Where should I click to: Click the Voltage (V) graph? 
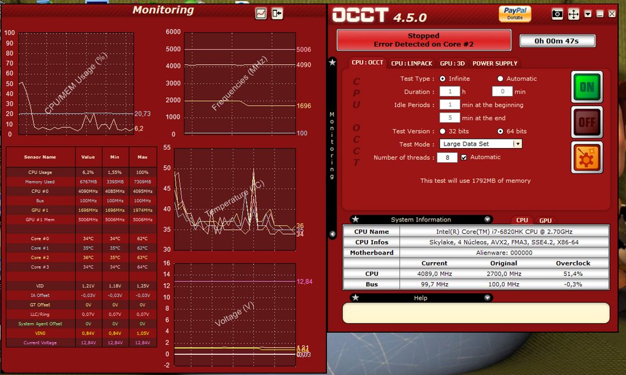(235, 314)
